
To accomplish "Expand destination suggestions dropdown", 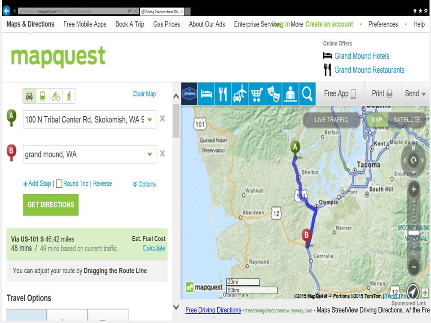I will (150, 154).
